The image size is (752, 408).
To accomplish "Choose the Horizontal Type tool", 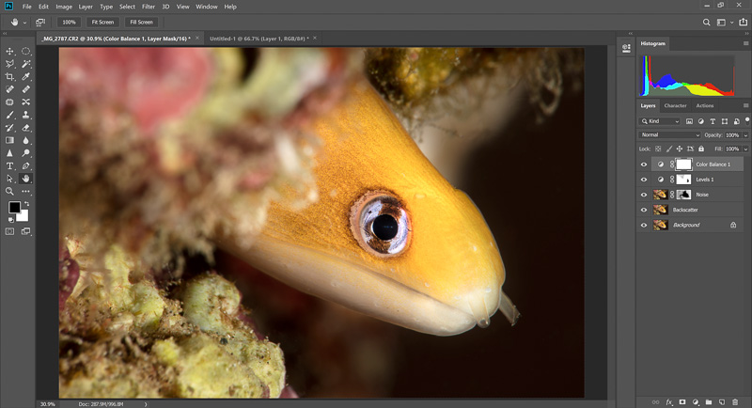I will click(9, 165).
